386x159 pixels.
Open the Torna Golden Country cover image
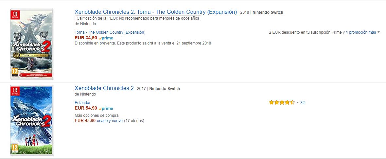32,44
